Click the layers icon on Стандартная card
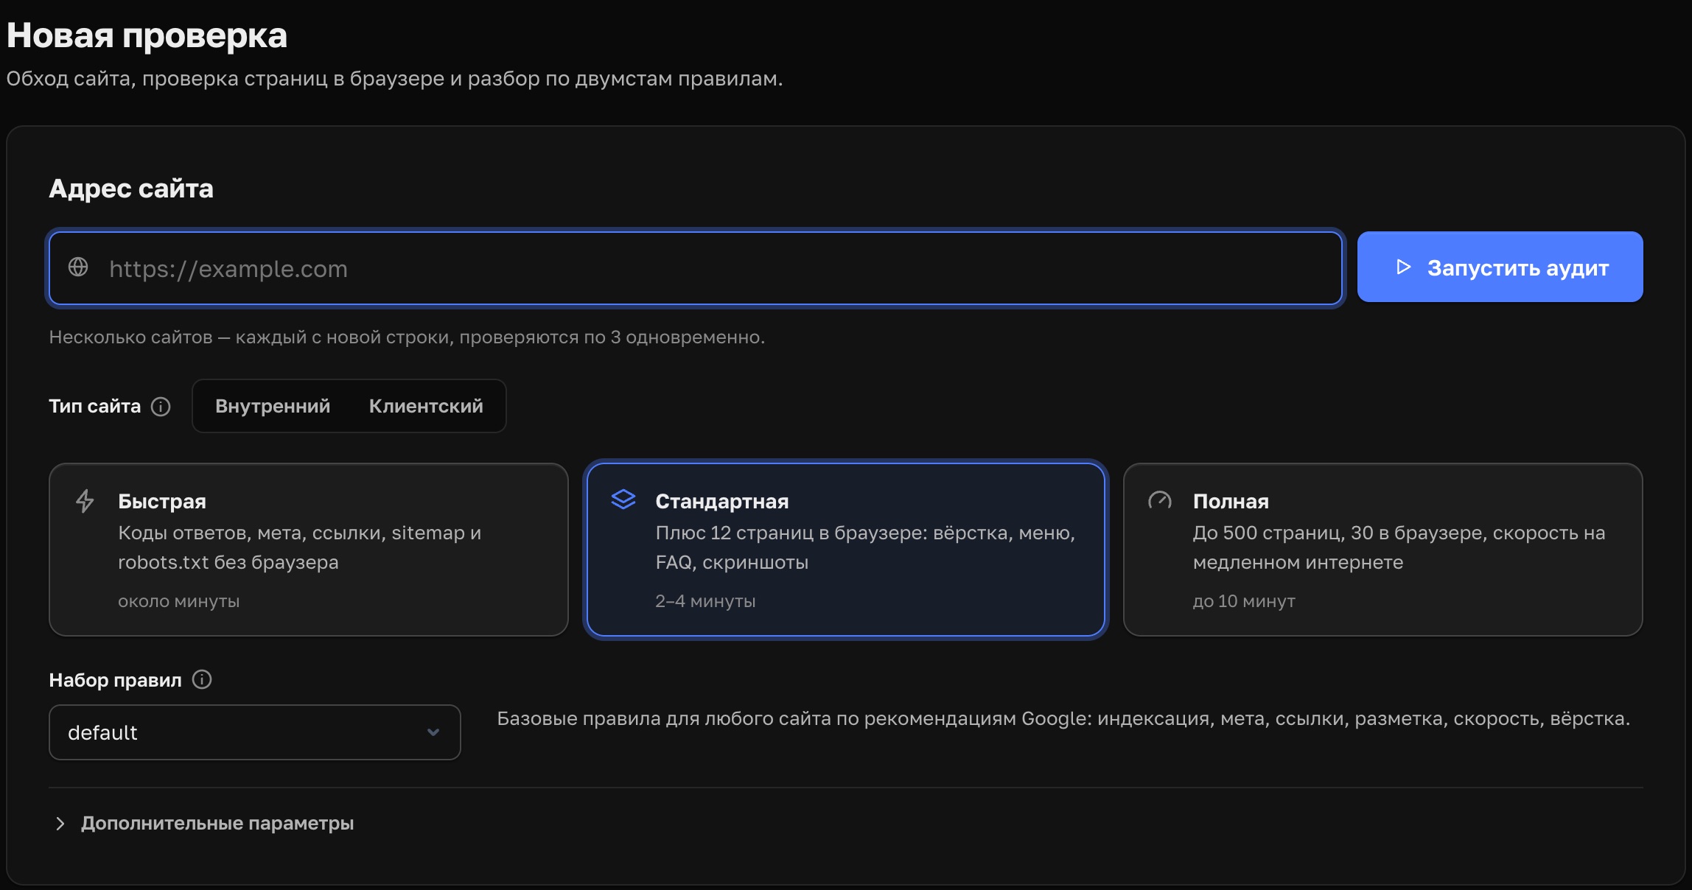The height and width of the screenshot is (890, 1692). [623, 500]
